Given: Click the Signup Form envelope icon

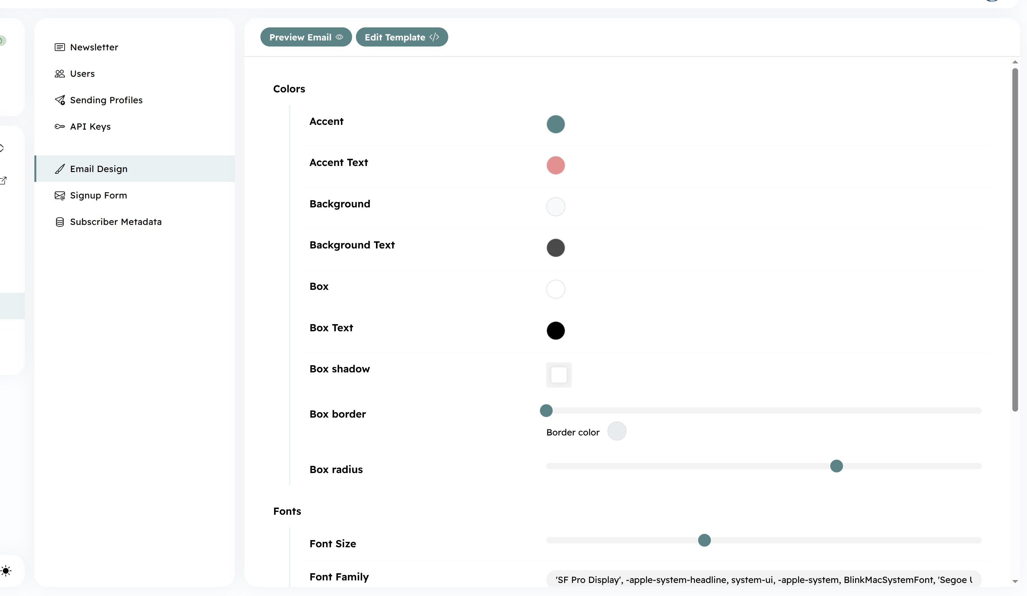Looking at the screenshot, I should click(x=60, y=196).
